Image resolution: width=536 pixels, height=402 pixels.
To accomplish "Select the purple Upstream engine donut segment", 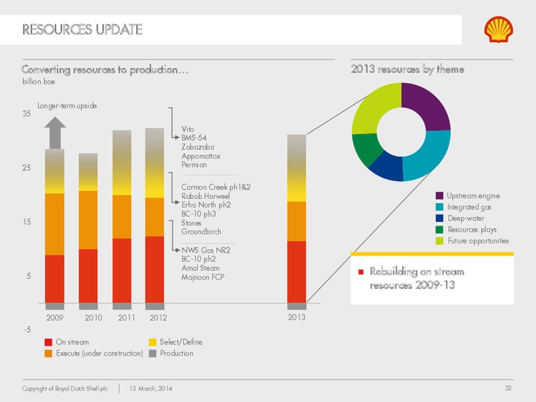I will point(429,105).
